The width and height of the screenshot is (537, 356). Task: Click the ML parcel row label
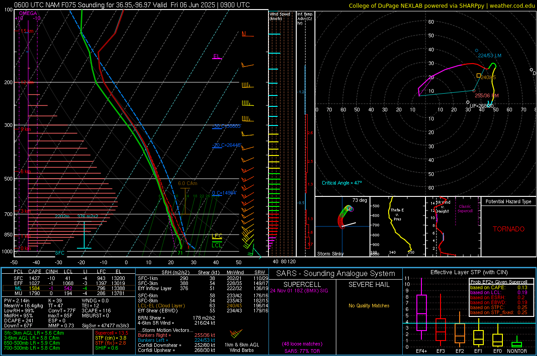[x=18, y=288]
